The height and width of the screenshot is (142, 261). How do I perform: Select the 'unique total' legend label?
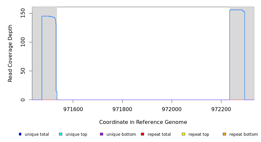37,134
